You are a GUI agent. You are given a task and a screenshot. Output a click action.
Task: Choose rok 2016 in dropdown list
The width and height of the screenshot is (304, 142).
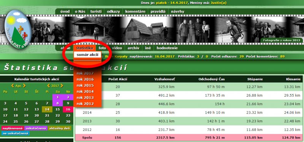tap(85, 79)
